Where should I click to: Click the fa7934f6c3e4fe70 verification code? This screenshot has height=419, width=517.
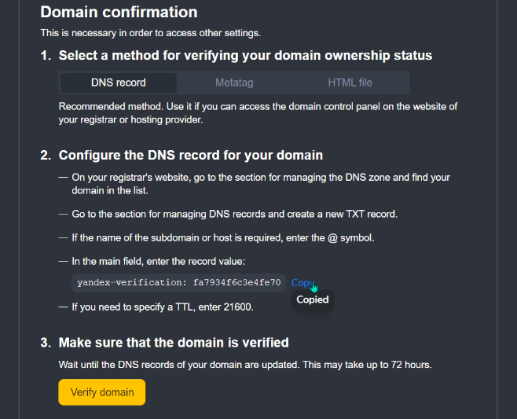[236, 283]
